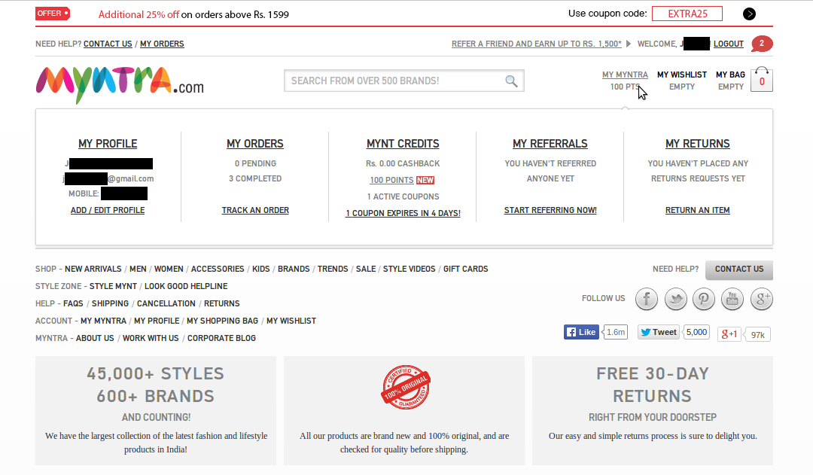Click 1 Coupon Expires in 4 Days
813x475 pixels.
tap(403, 213)
